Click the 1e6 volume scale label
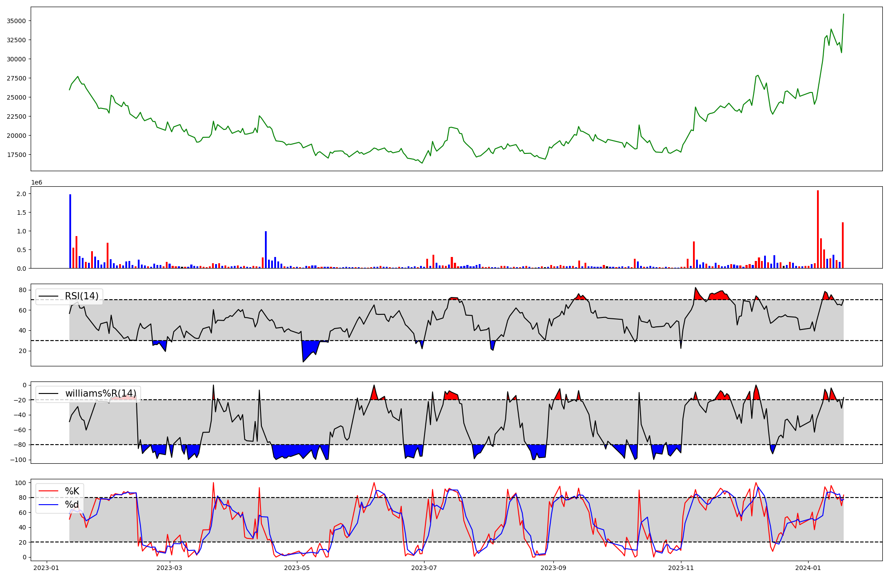Viewport: 889px width, 578px height. click(36, 183)
